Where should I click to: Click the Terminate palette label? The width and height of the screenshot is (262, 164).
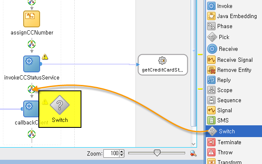[230, 143]
